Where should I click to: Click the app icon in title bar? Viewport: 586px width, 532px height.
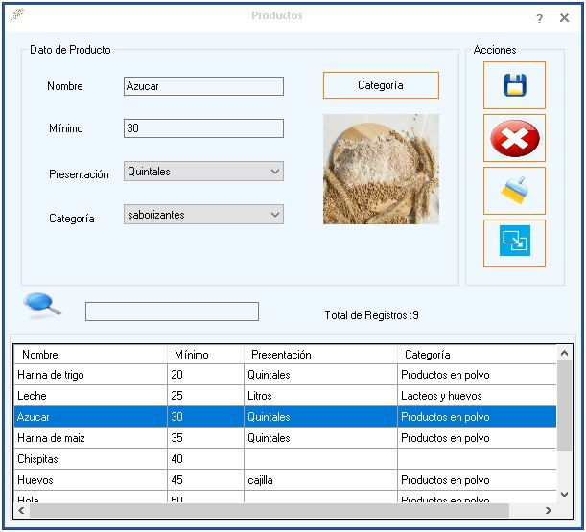(16, 15)
